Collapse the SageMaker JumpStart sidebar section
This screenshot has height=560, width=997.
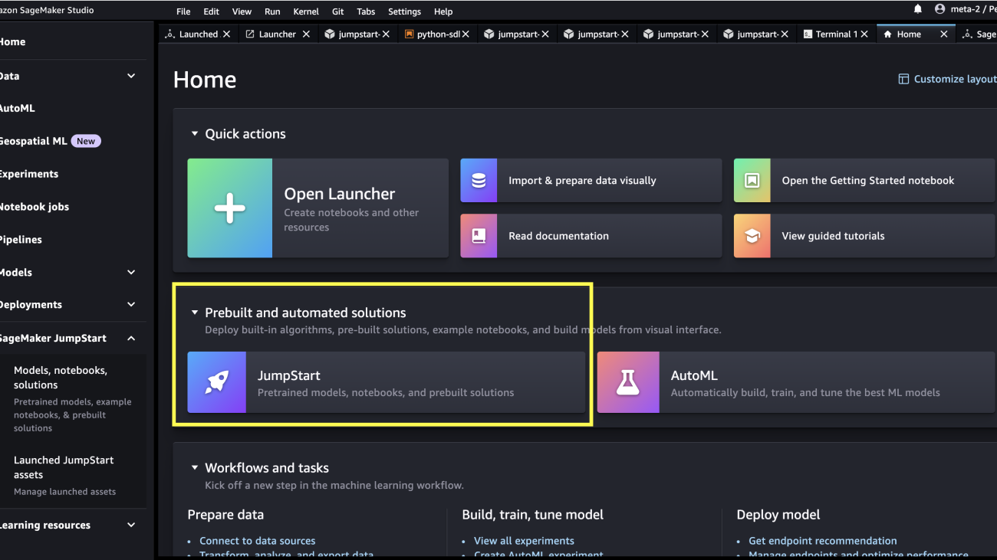pos(131,338)
